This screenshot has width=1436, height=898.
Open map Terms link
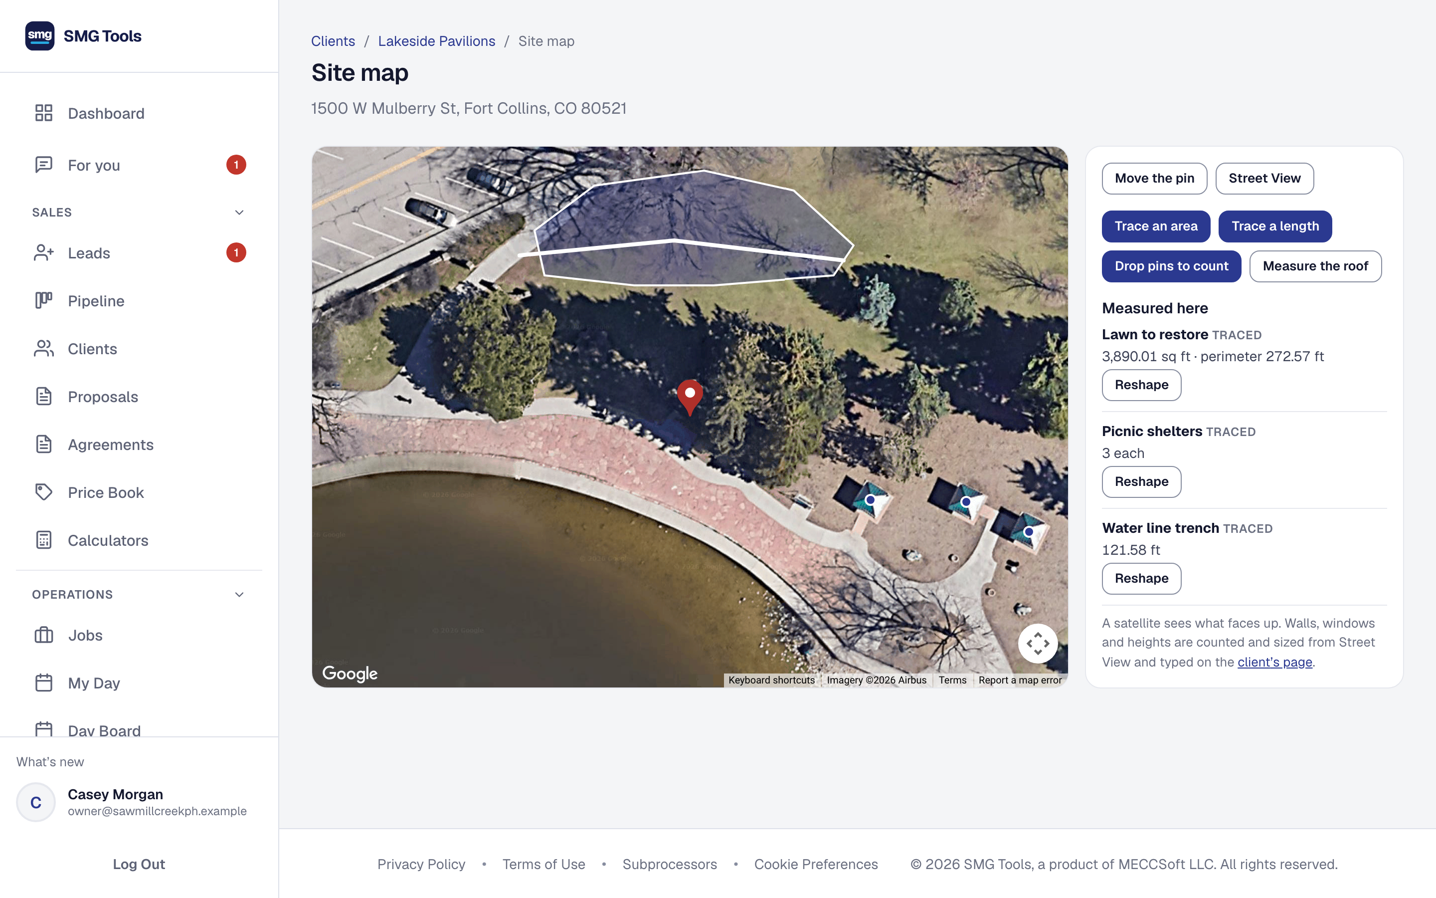point(952,680)
